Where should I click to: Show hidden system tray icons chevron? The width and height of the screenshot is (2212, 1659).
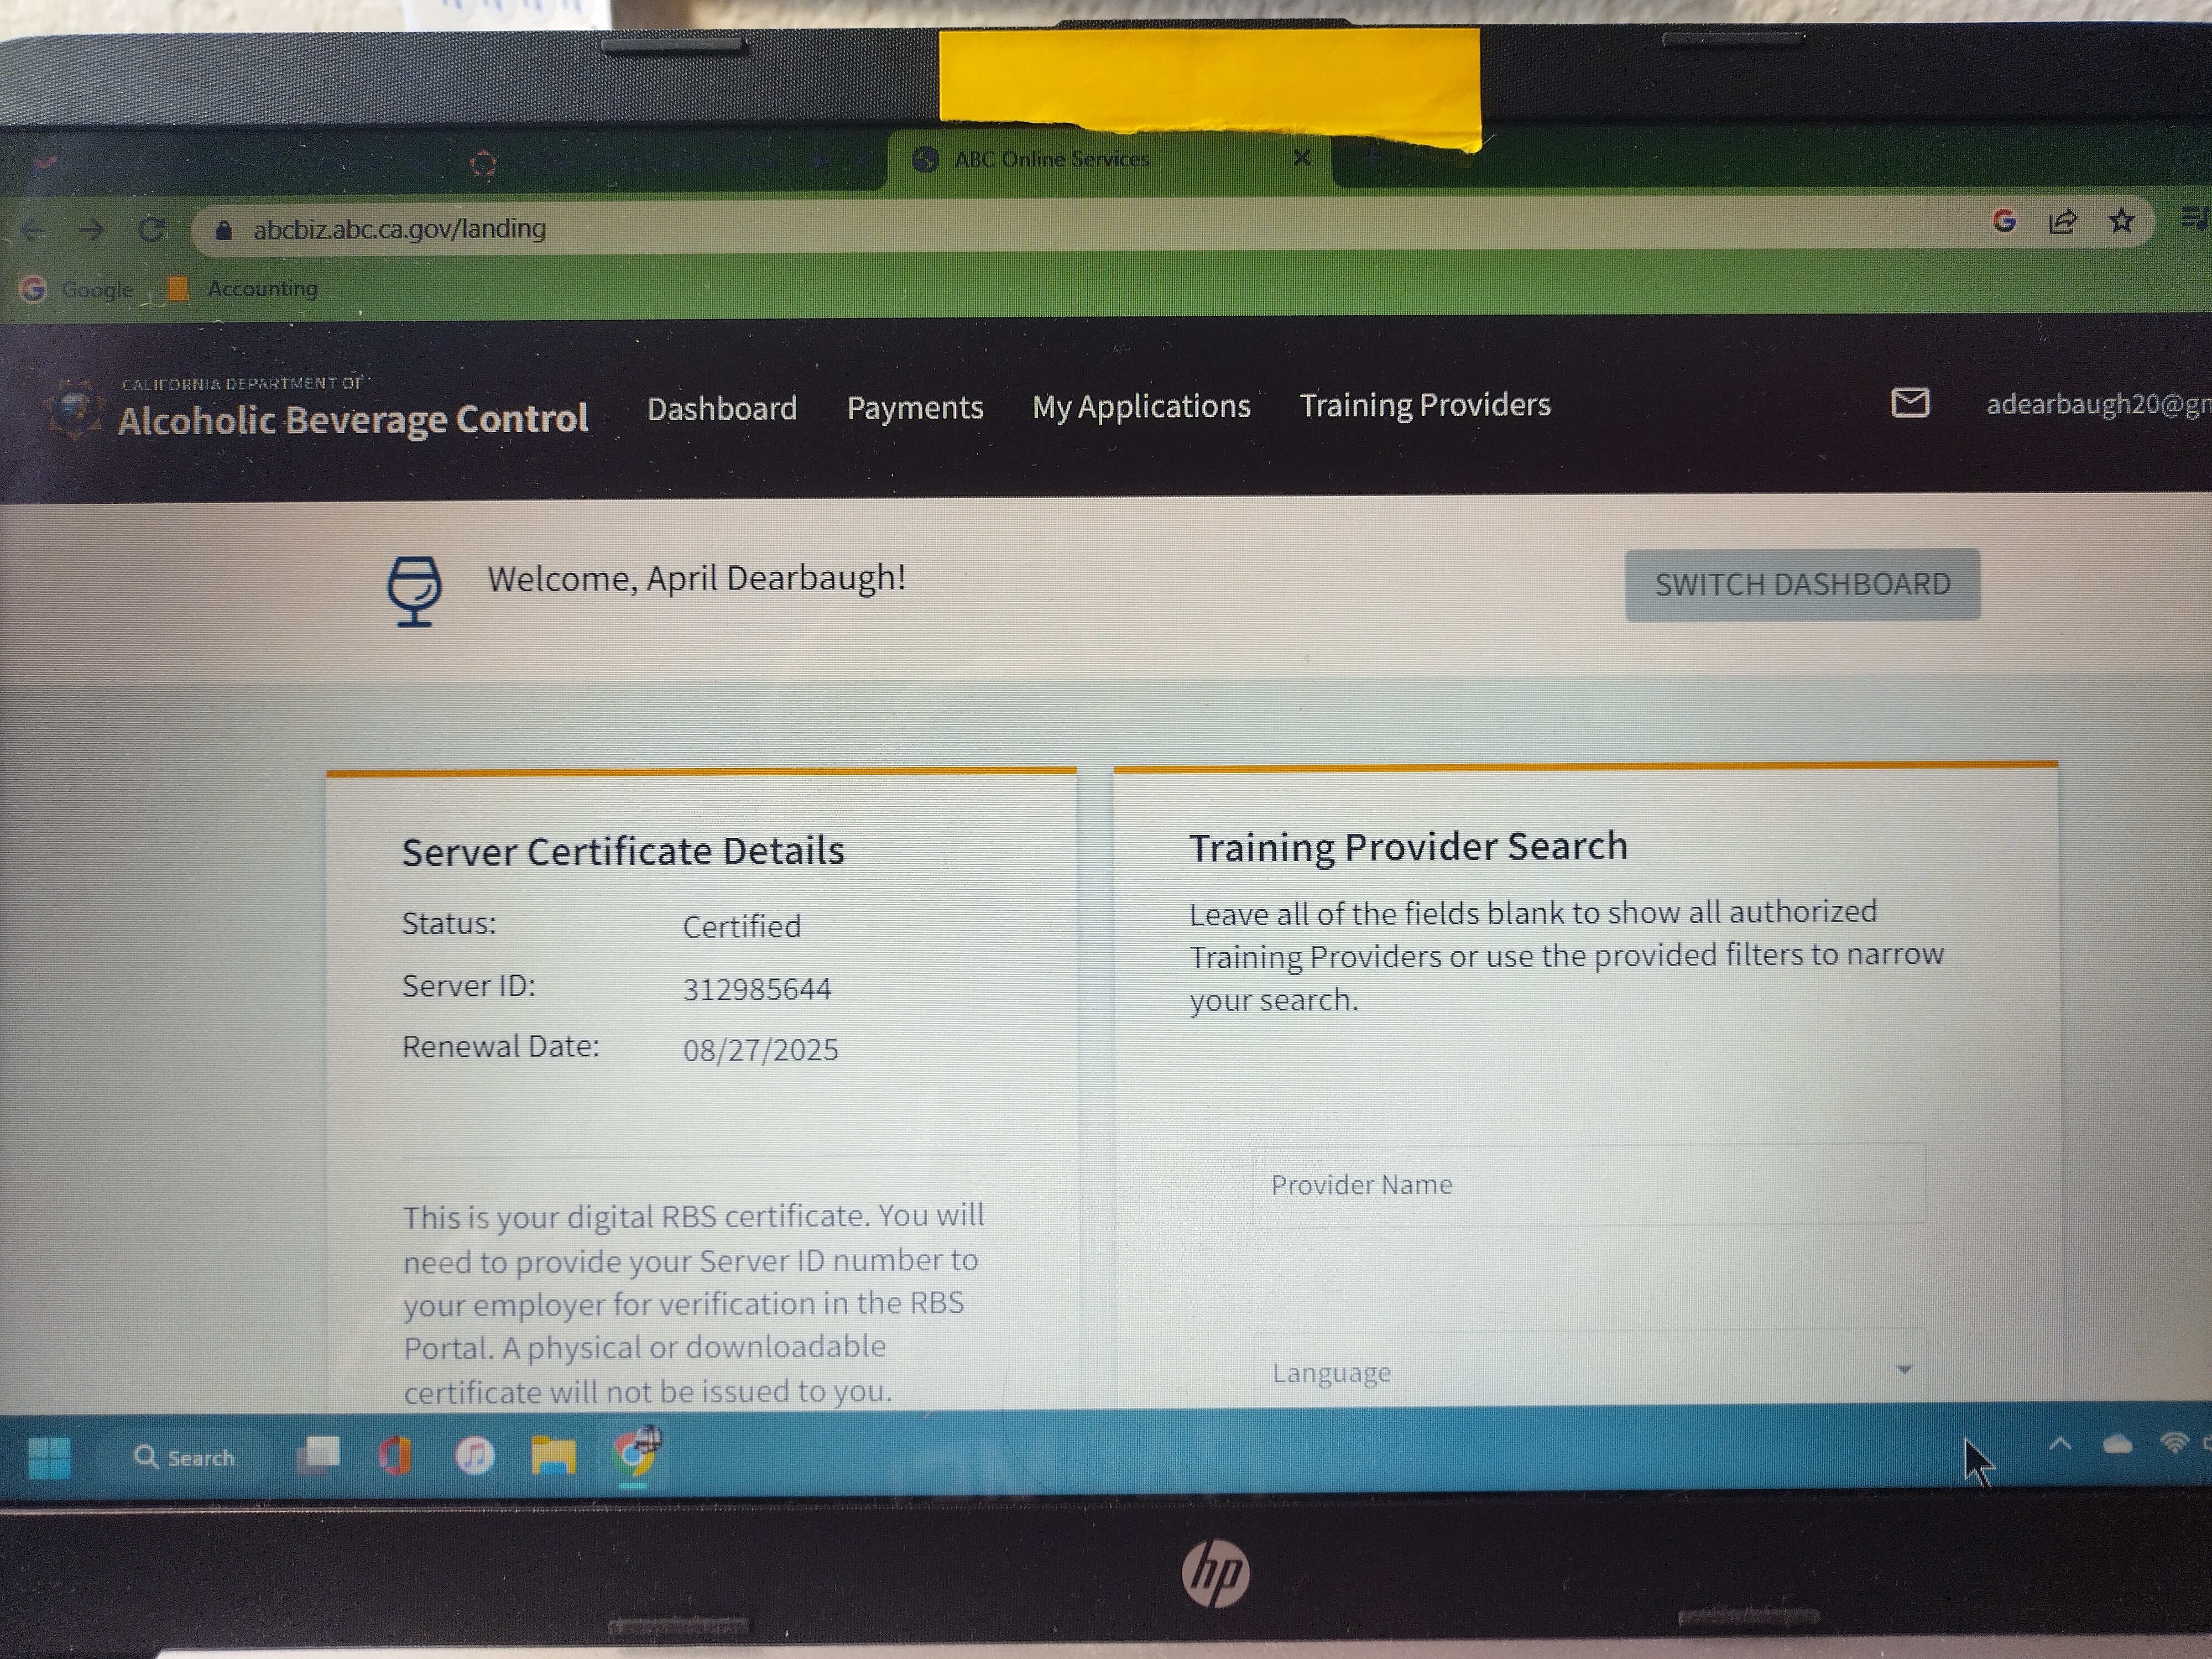click(2060, 1444)
